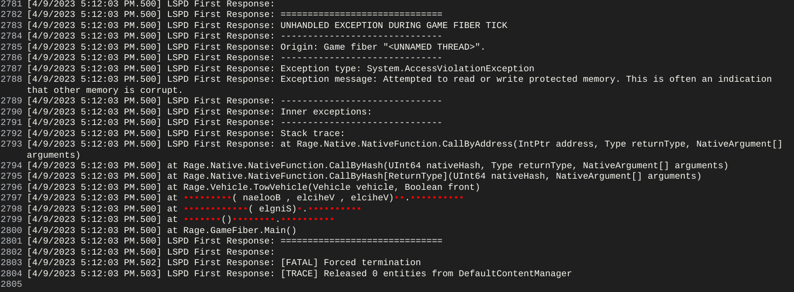Image resolution: width=794 pixels, height=292 pixels.
Task: Click line number 2803 in the gutter
Action: pyautogui.click(x=12, y=263)
